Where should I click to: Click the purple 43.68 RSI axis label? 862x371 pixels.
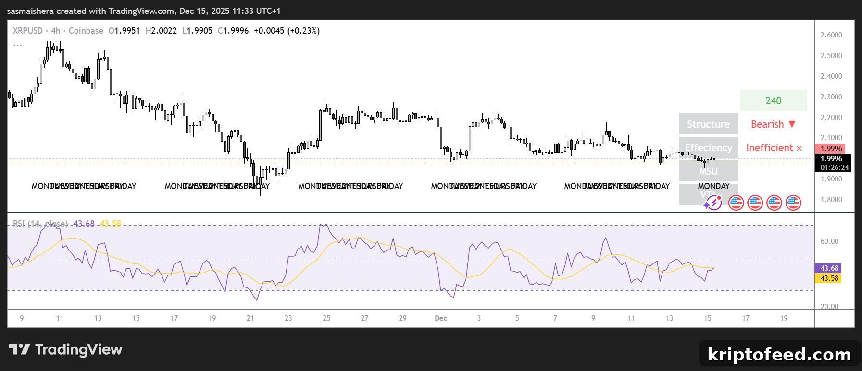tap(828, 268)
